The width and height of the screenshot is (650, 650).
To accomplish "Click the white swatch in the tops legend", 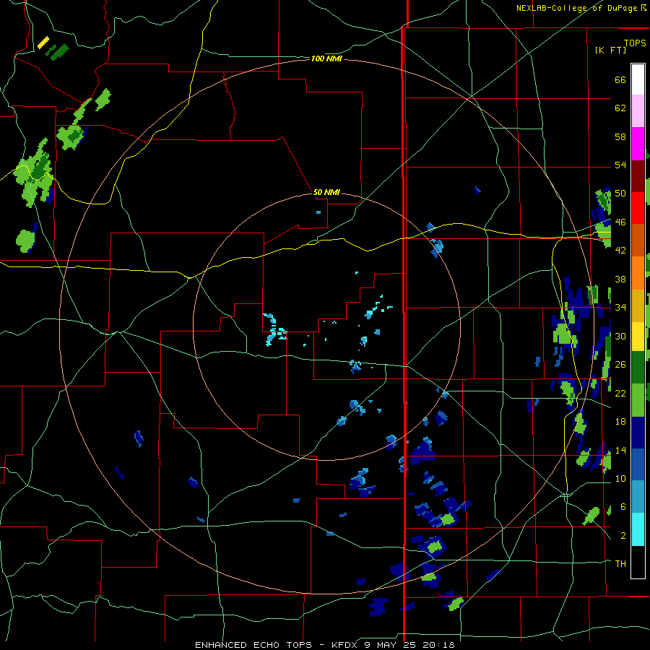I will coord(638,79).
